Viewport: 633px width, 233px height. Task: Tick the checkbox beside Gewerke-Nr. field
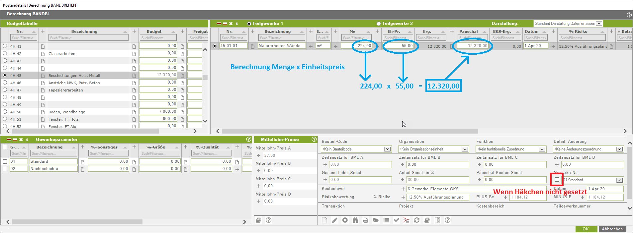(557, 180)
